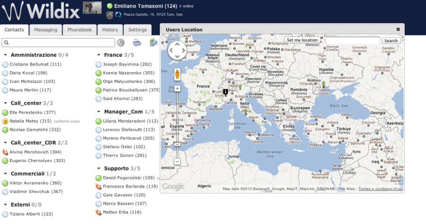
Task: Collapse the Call_center group
Action: [5, 103]
